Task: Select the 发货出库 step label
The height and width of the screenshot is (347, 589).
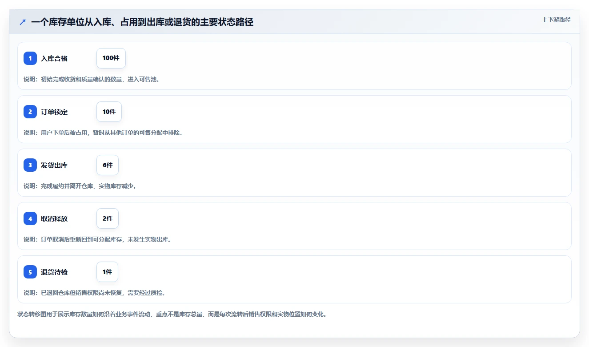Action: (54, 165)
